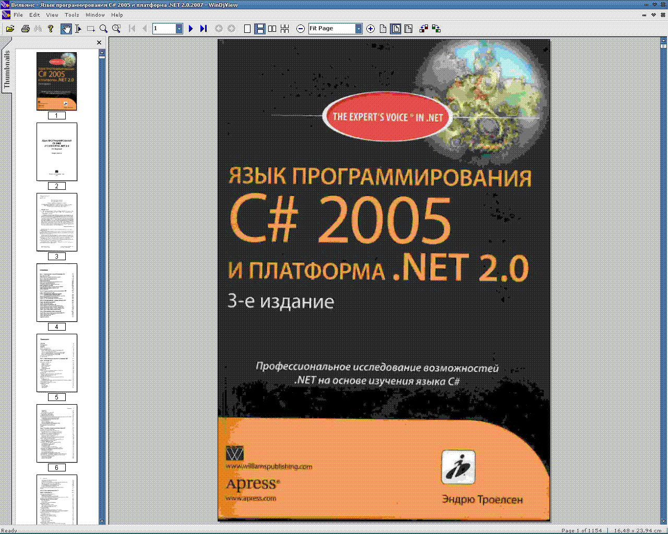The image size is (668, 534).
Task: Select page 2 thumbnail
Action: pyautogui.click(x=57, y=152)
